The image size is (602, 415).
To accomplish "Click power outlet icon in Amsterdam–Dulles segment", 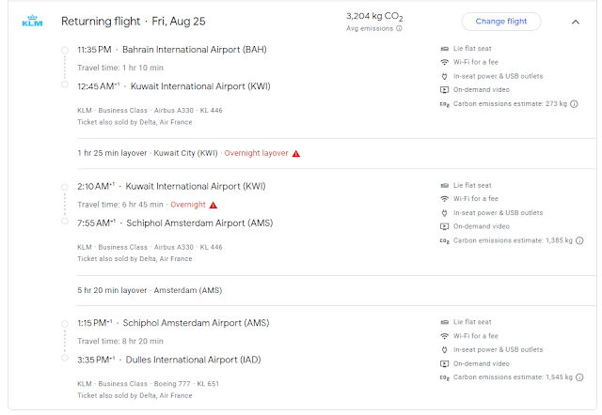I will 445,349.
